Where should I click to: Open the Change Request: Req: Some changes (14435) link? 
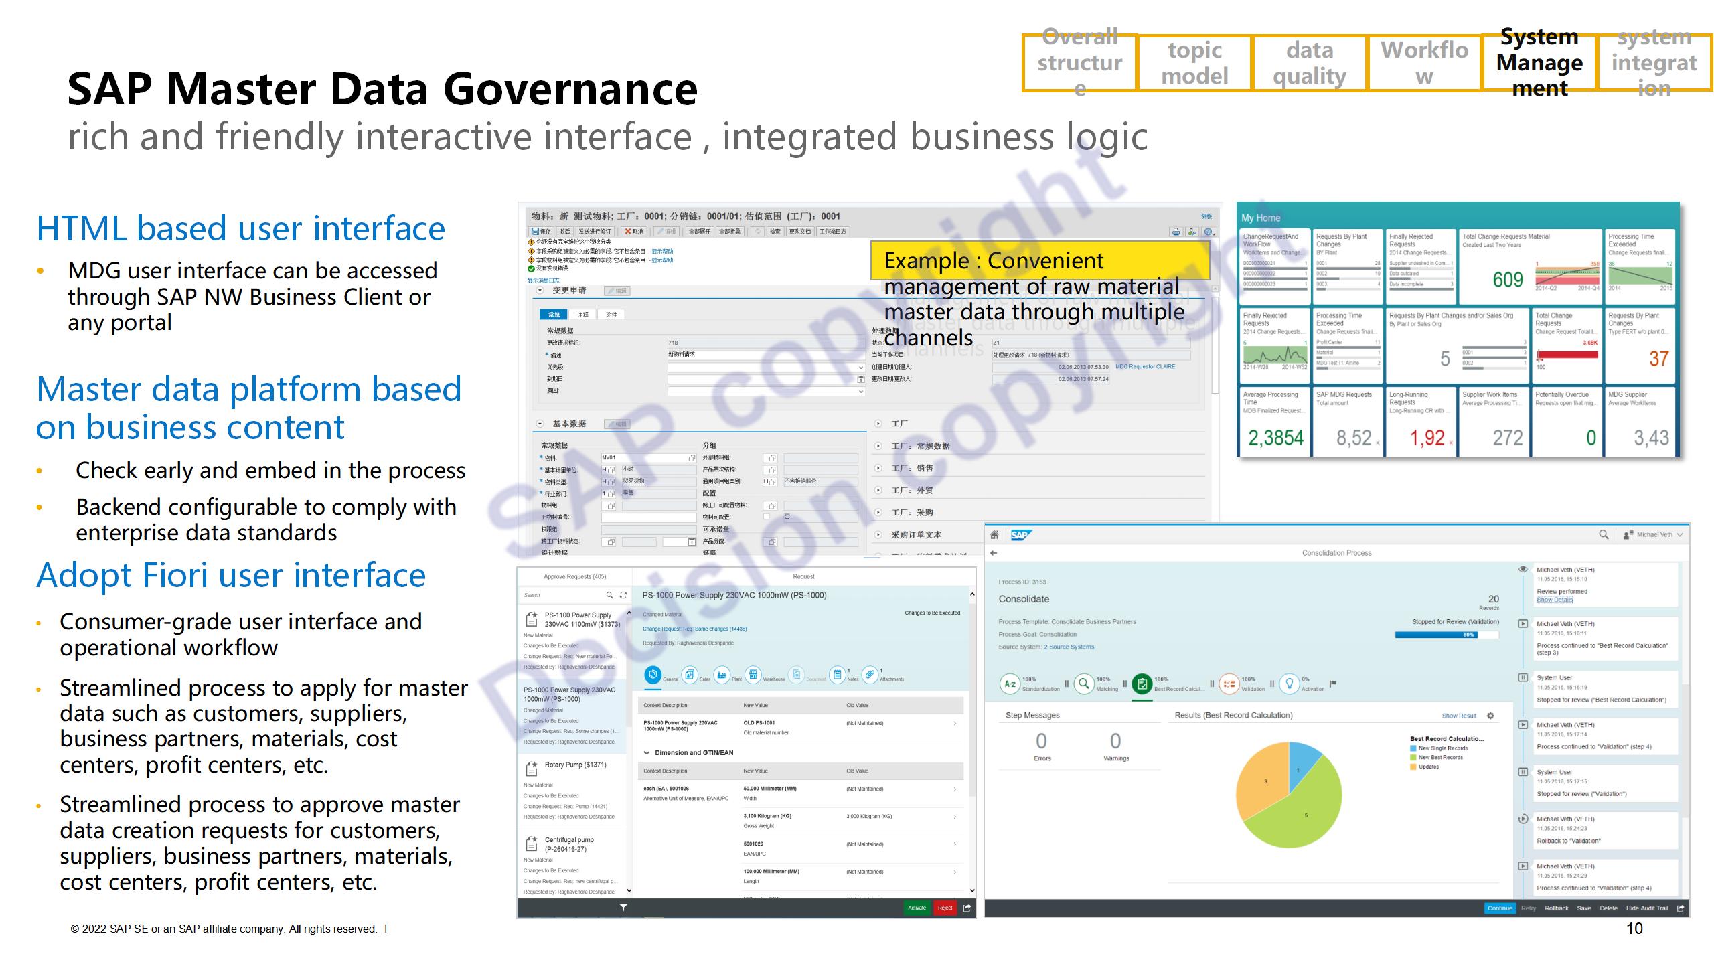695,629
